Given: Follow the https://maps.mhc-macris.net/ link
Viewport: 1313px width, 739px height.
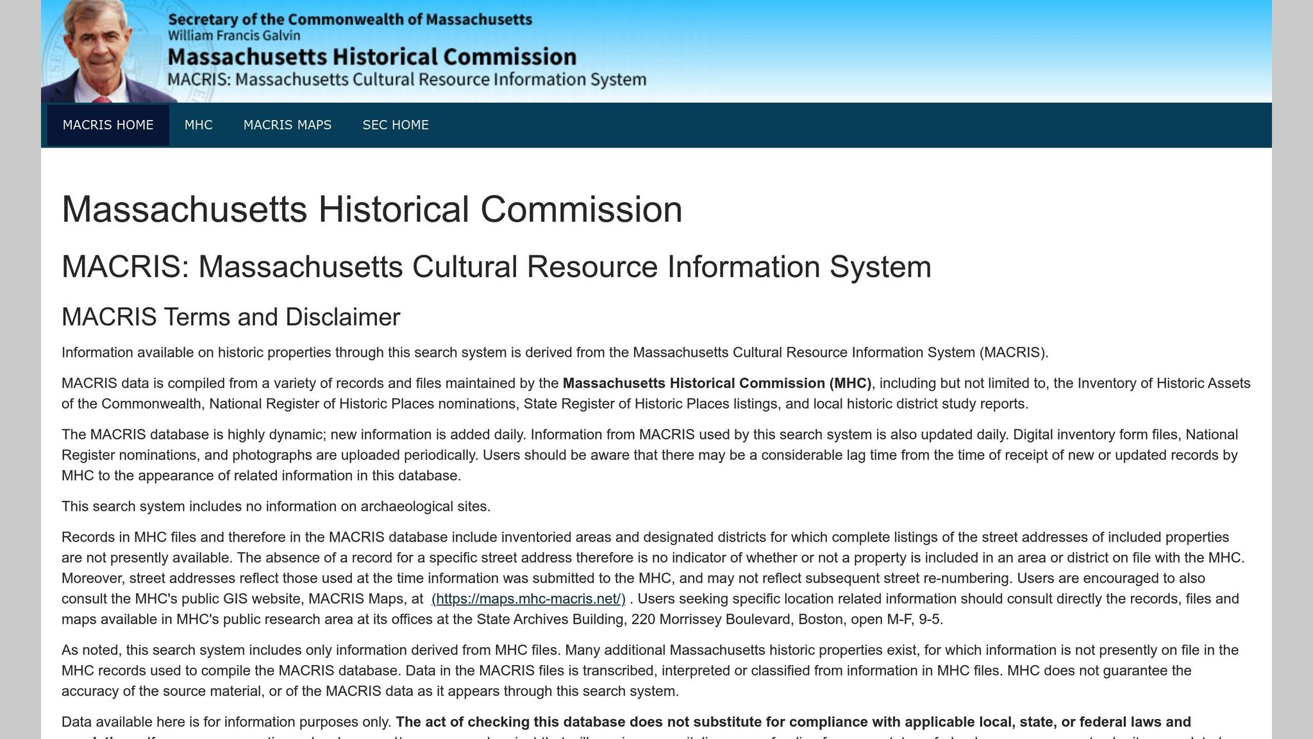Looking at the screenshot, I should pyautogui.click(x=528, y=599).
